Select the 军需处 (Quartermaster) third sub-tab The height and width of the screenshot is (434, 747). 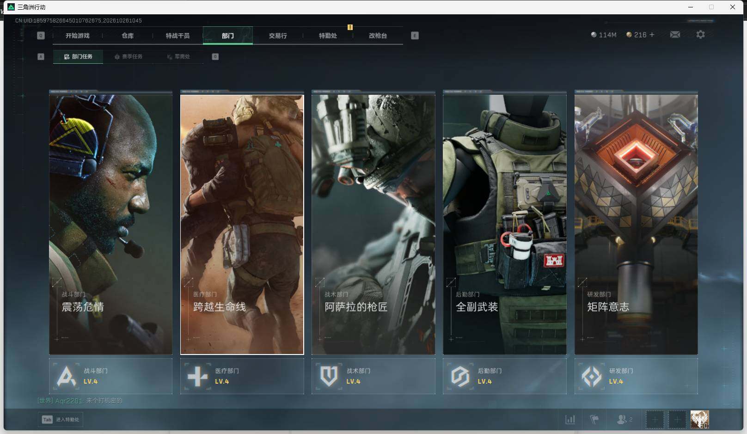point(178,56)
